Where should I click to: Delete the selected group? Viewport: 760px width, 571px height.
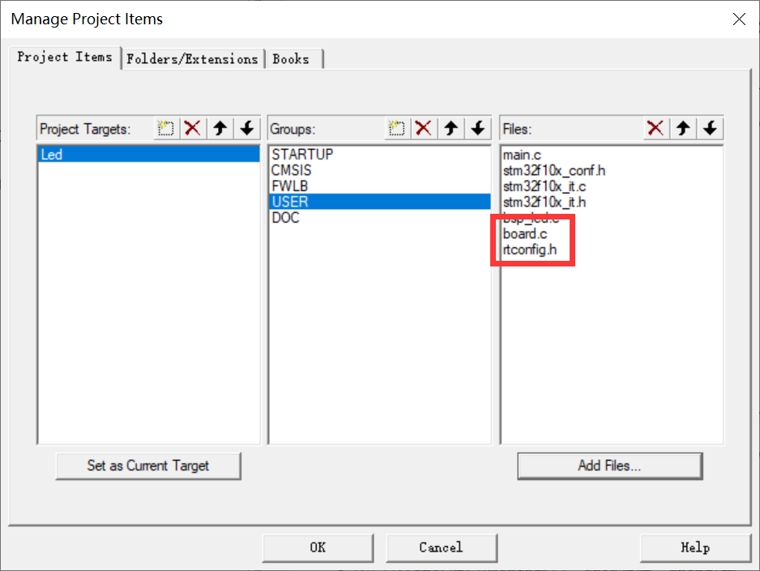424,128
